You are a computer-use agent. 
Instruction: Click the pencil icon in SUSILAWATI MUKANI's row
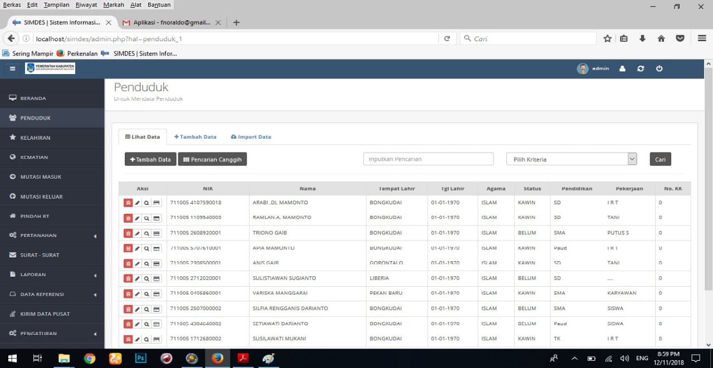(138, 339)
